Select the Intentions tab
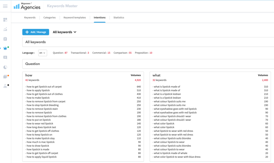This screenshot has height=163, width=274. pyautogui.click(x=100, y=17)
